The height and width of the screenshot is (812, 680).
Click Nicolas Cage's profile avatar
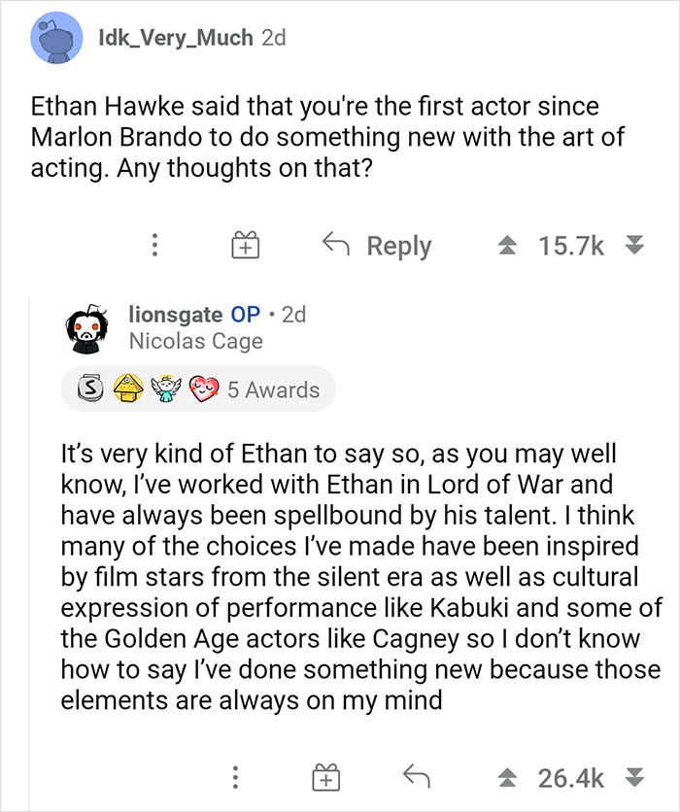click(x=88, y=327)
